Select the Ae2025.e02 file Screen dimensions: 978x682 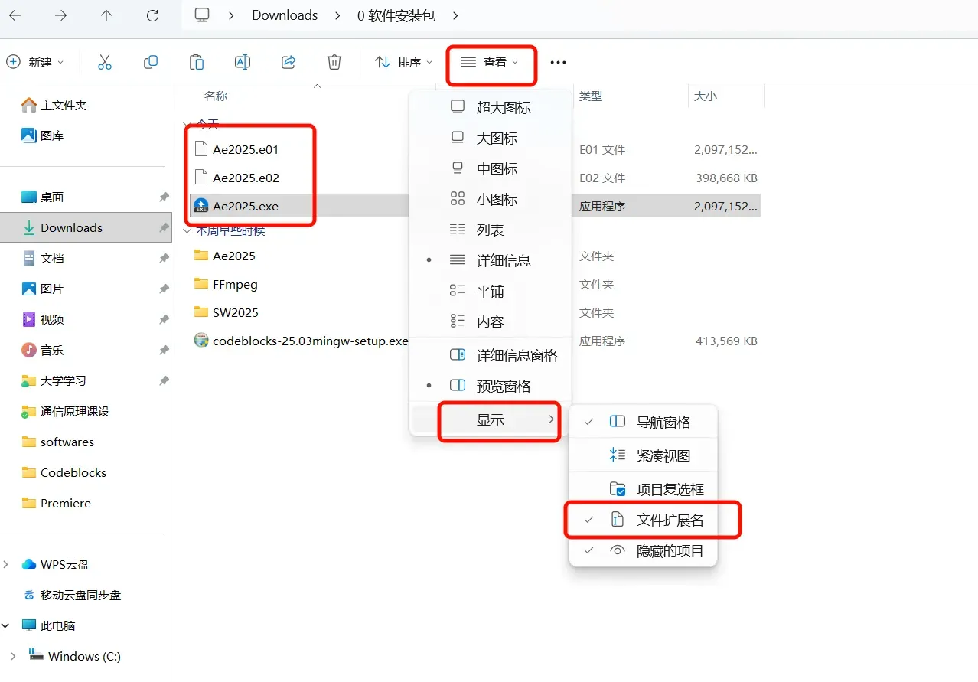tap(246, 178)
